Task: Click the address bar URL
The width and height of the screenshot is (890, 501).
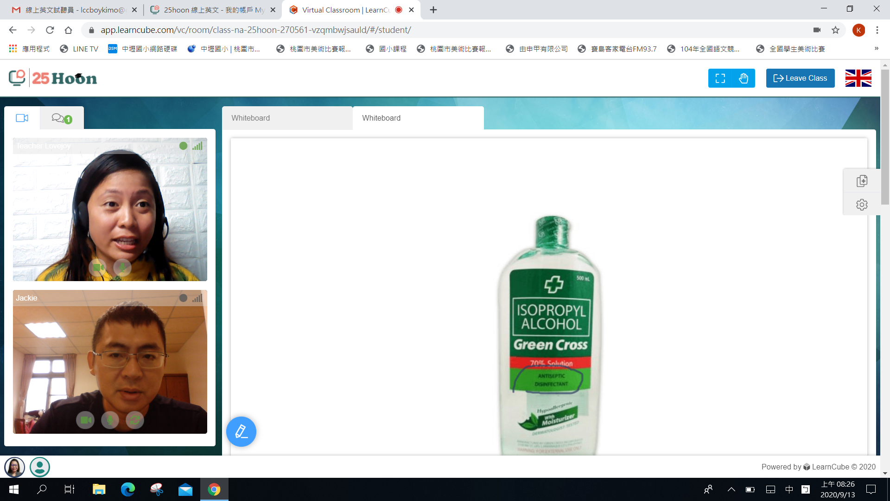Action: coord(256,30)
